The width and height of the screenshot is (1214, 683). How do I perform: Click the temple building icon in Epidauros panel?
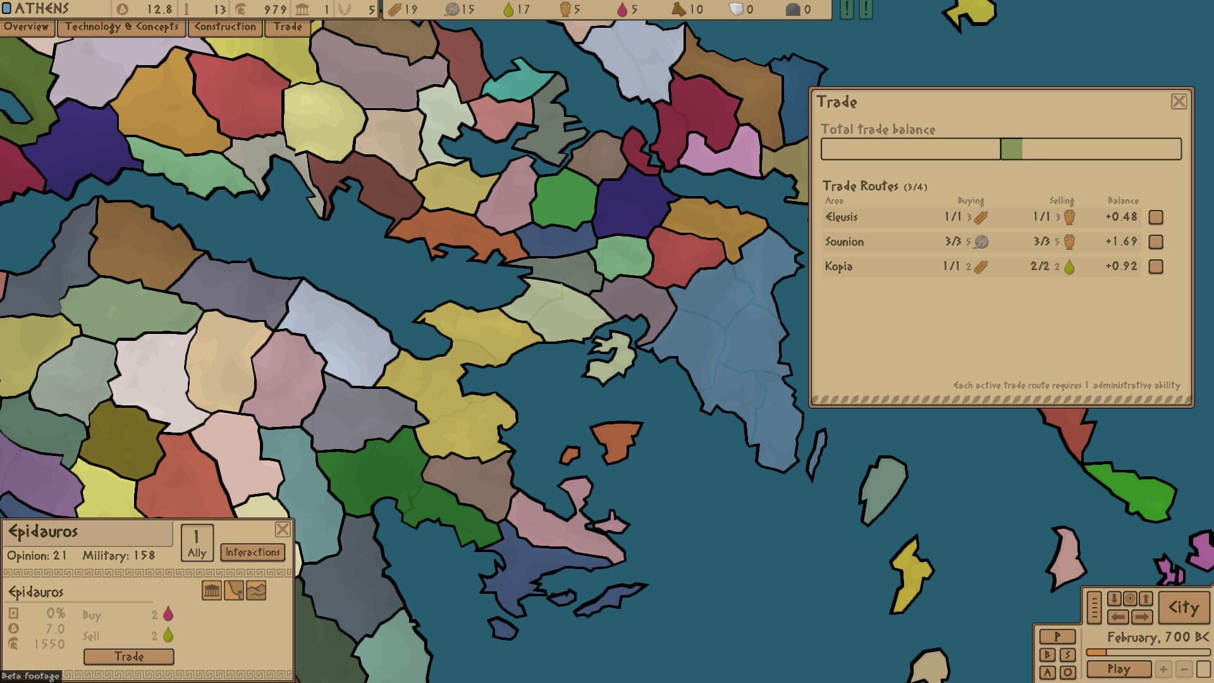pos(212,591)
